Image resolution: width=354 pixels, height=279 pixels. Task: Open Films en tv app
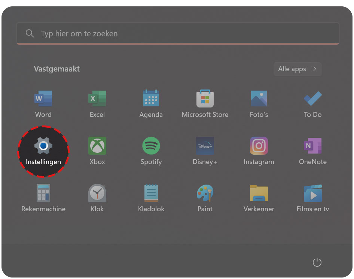[x=313, y=193]
